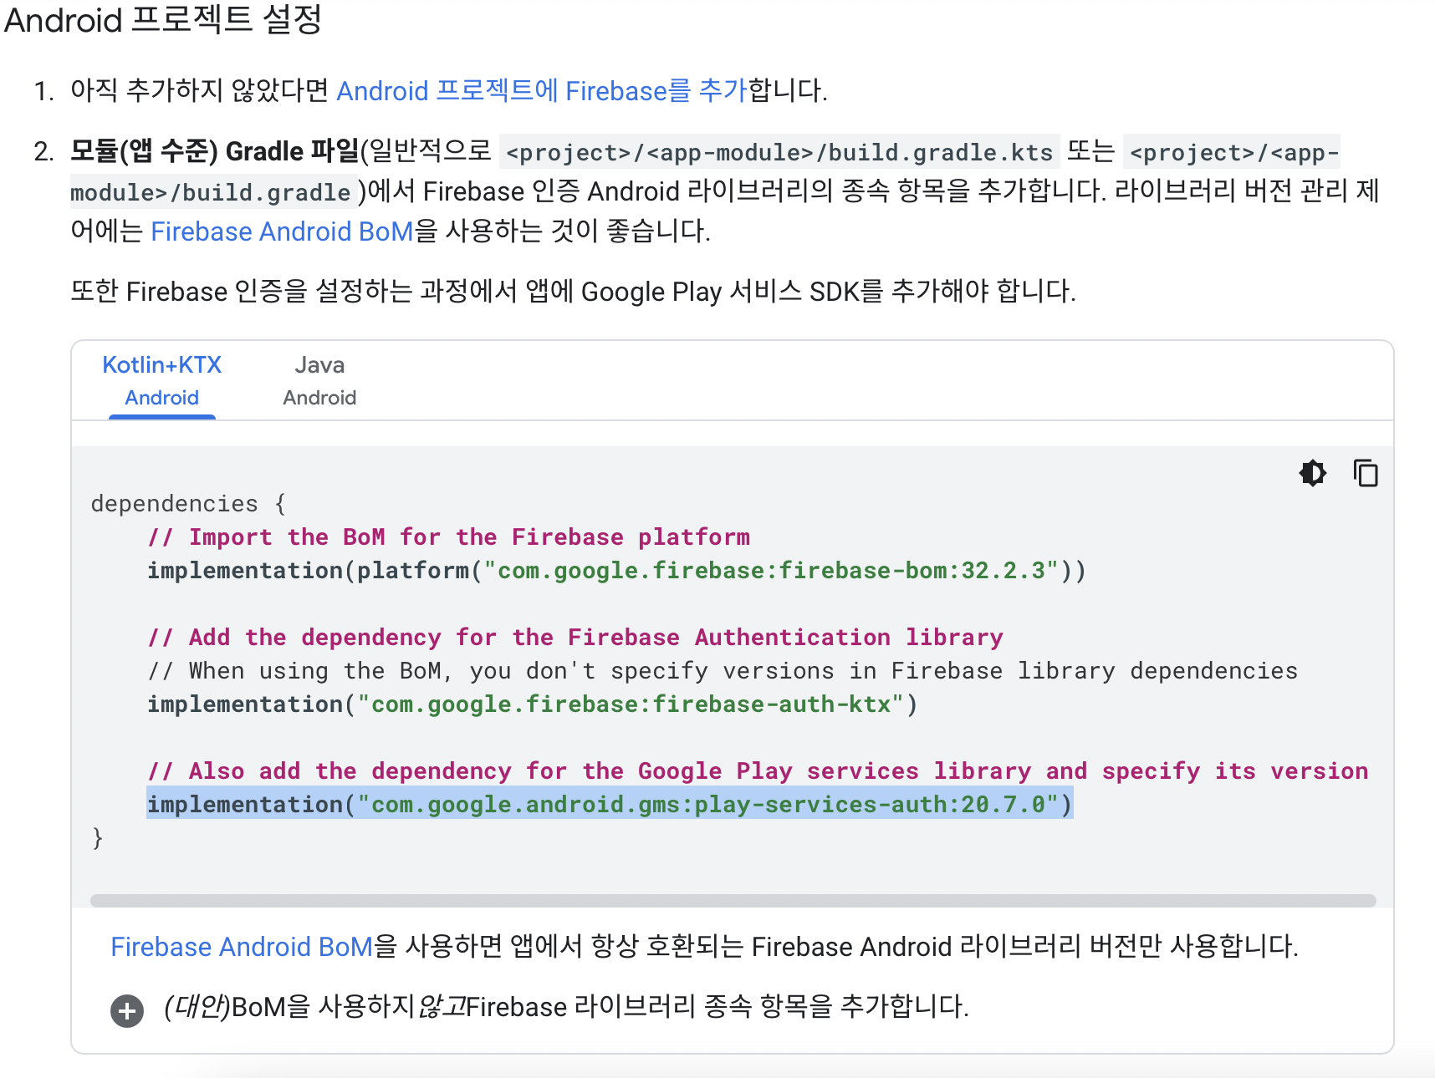
Task: Toggle dark code theme icon
Action: [1313, 473]
